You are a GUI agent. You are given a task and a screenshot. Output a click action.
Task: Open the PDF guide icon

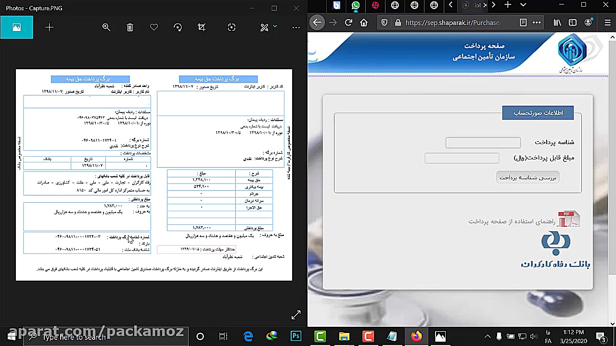coord(569,219)
